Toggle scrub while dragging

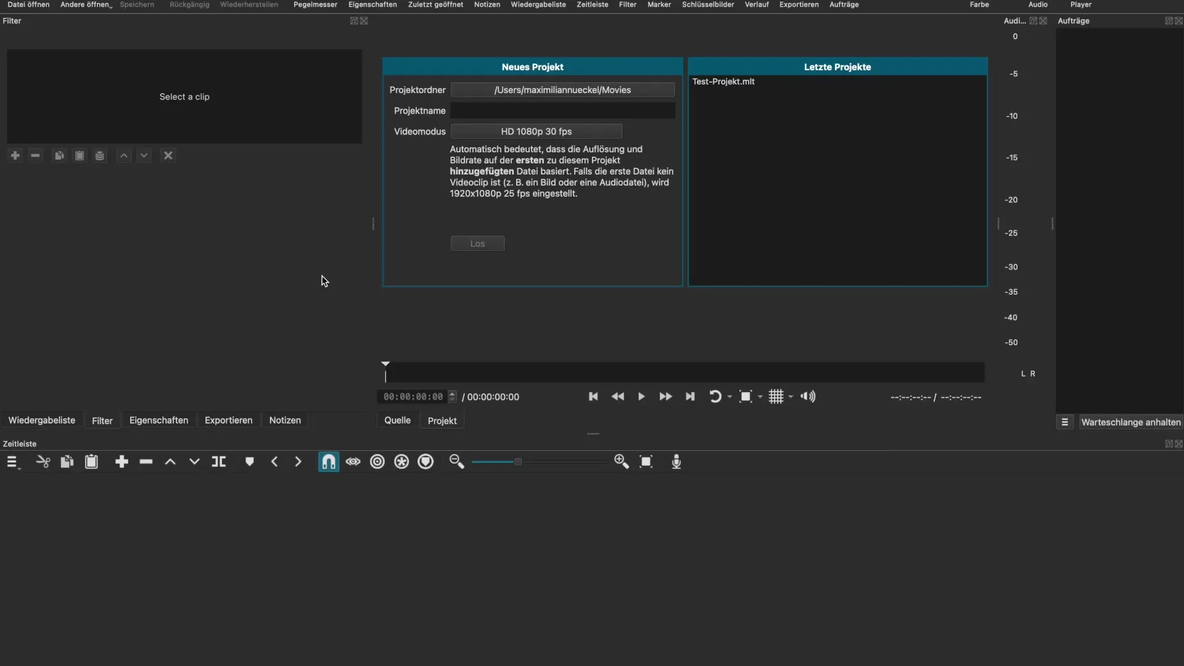(x=353, y=462)
